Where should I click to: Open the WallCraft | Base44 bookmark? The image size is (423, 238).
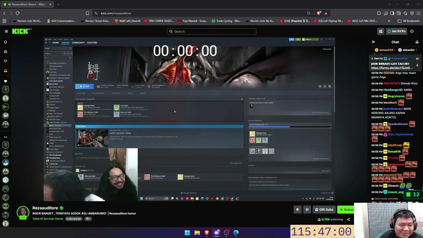[127, 21]
